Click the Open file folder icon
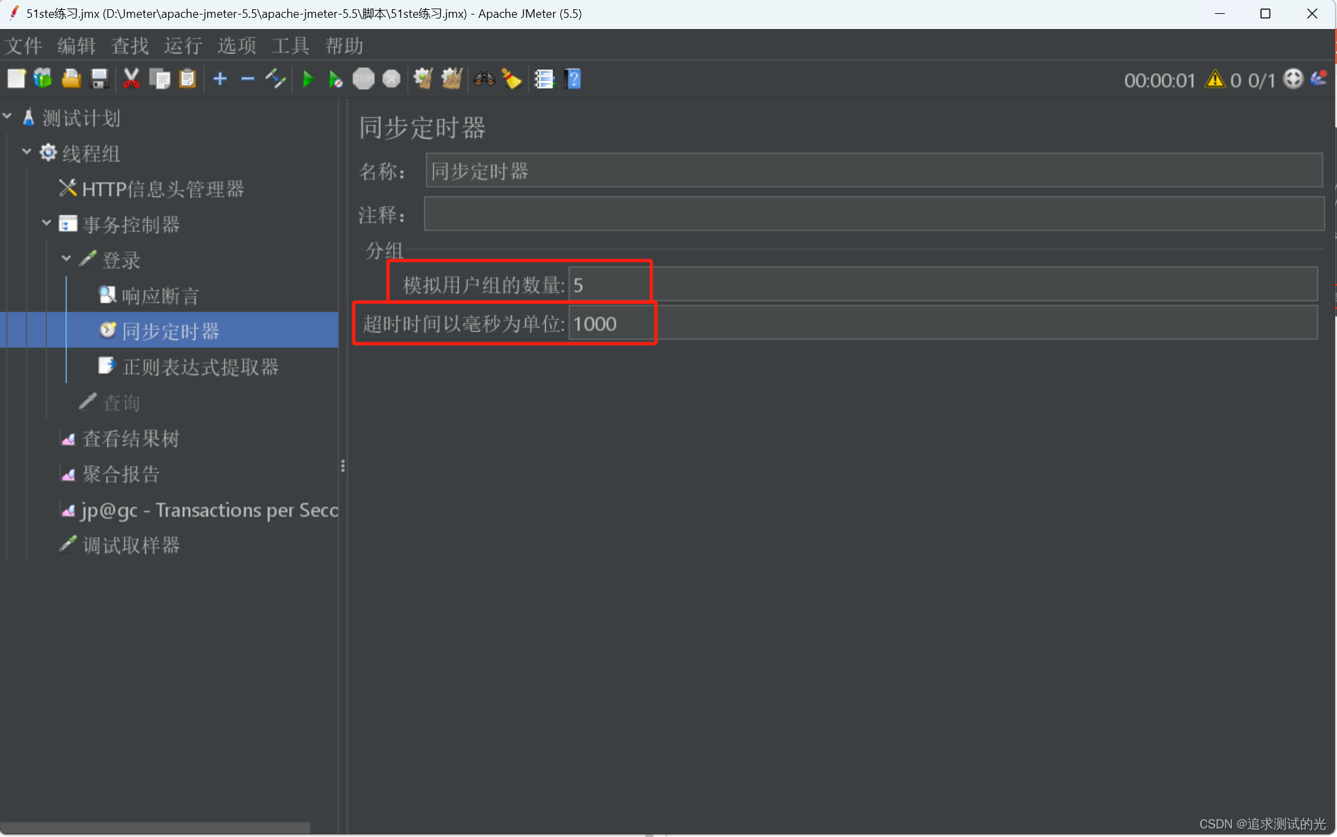 click(x=71, y=79)
